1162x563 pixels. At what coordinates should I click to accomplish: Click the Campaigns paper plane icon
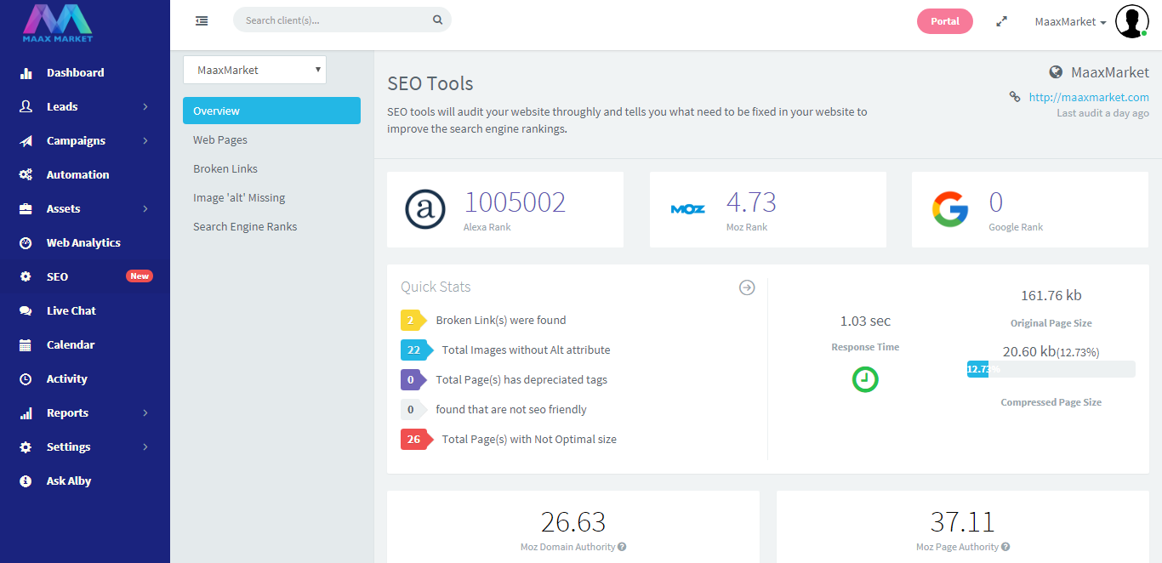(26, 140)
